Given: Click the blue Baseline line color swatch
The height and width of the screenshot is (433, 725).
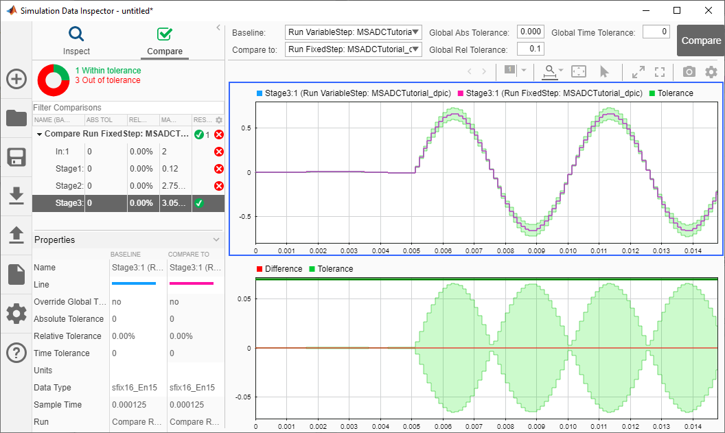Looking at the screenshot, I should [133, 284].
